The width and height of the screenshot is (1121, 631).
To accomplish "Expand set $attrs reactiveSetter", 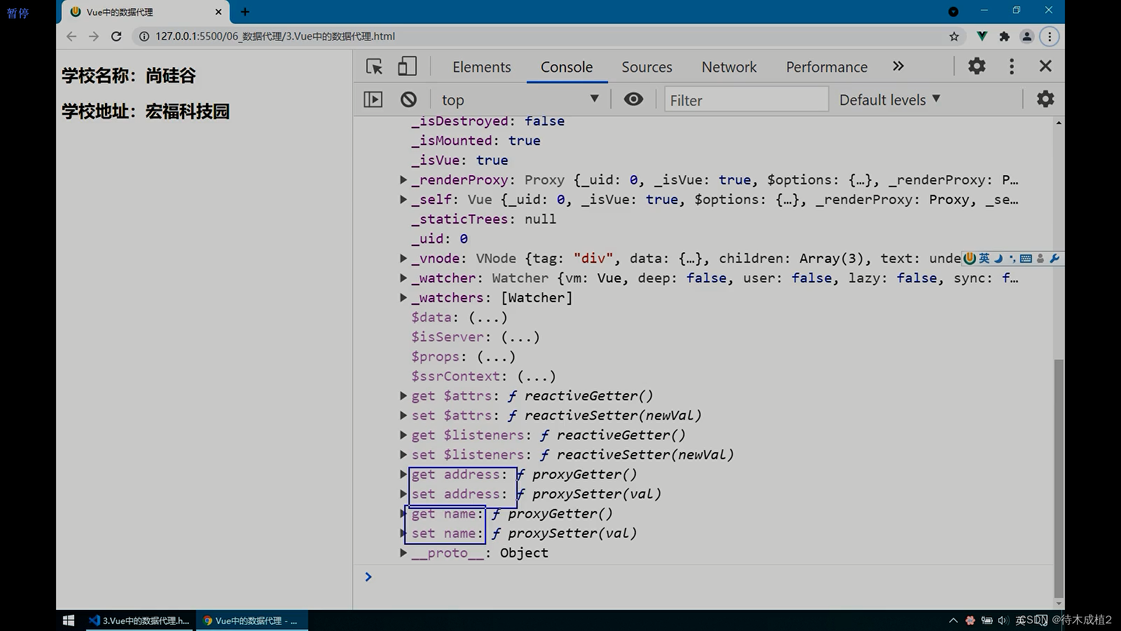I will click(403, 415).
